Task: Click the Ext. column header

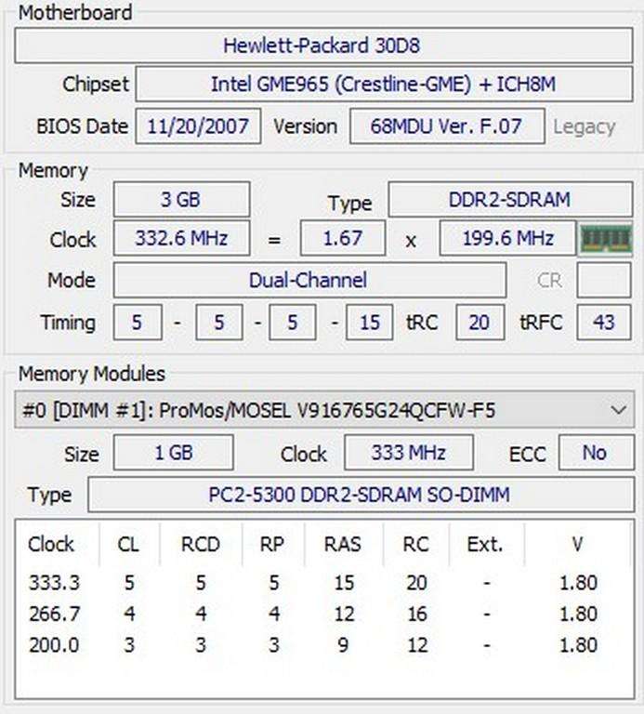Action: (485, 544)
